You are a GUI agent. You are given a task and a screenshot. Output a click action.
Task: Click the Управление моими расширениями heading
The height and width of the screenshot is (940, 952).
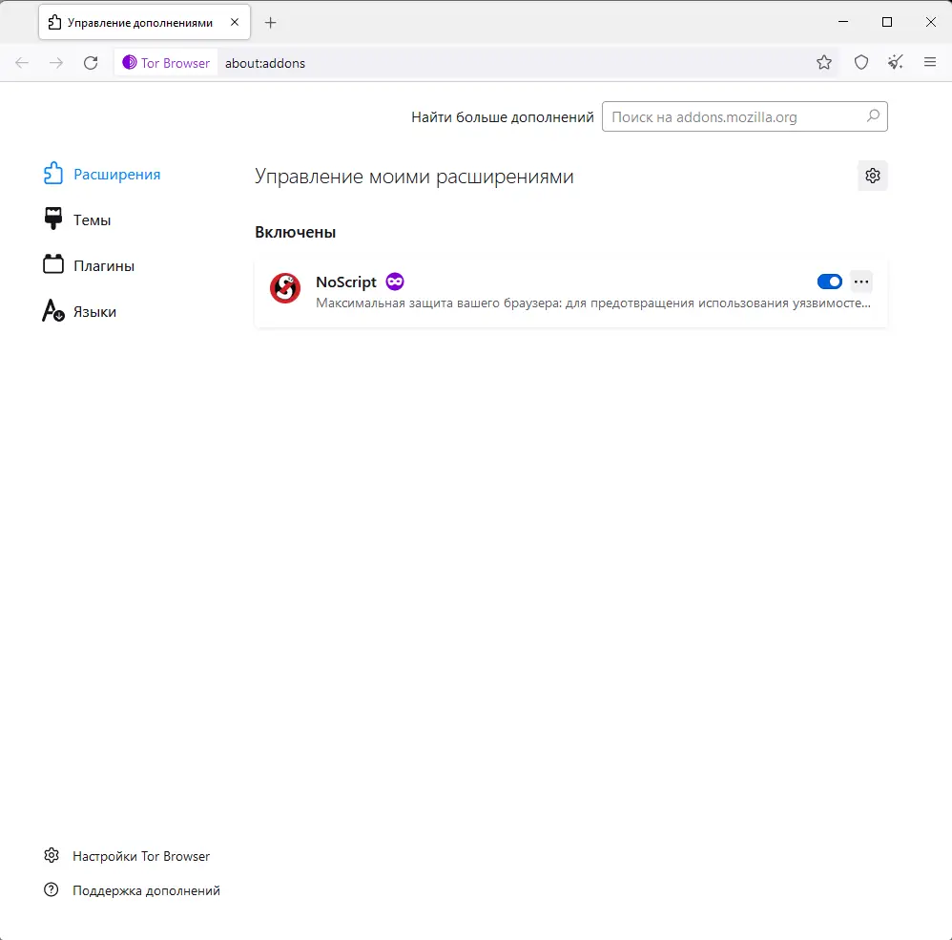pos(414,177)
